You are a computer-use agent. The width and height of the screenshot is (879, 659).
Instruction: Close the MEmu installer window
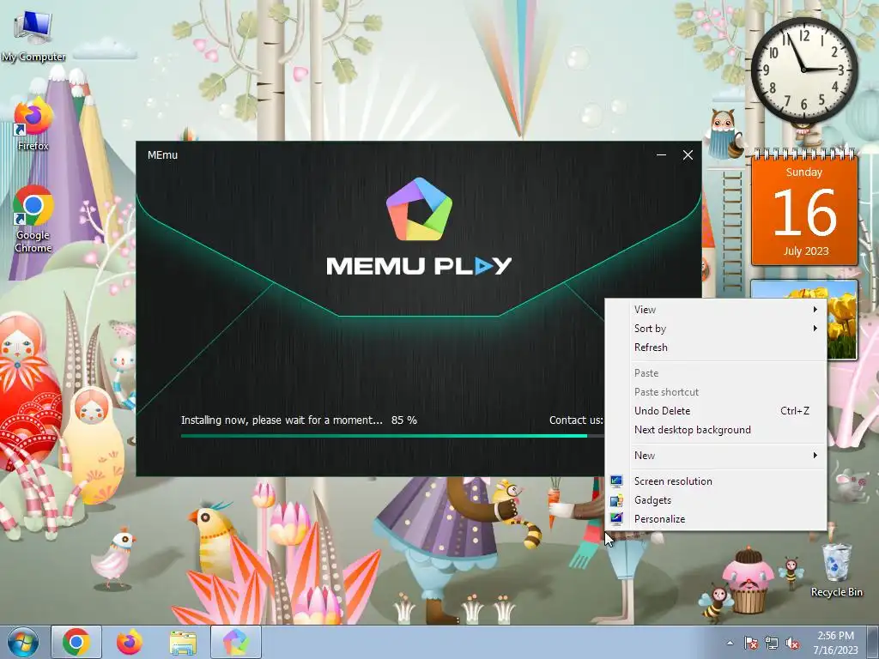tap(688, 155)
